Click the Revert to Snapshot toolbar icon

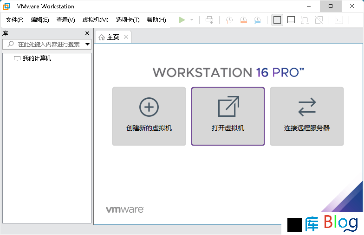pos(243,20)
